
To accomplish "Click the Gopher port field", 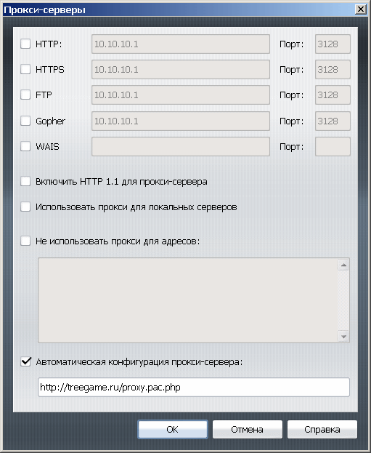I will (333, 121).
